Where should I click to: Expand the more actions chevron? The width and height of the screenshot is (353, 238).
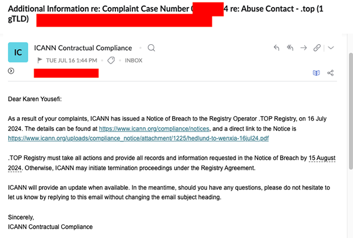click(x=331, y=48)
